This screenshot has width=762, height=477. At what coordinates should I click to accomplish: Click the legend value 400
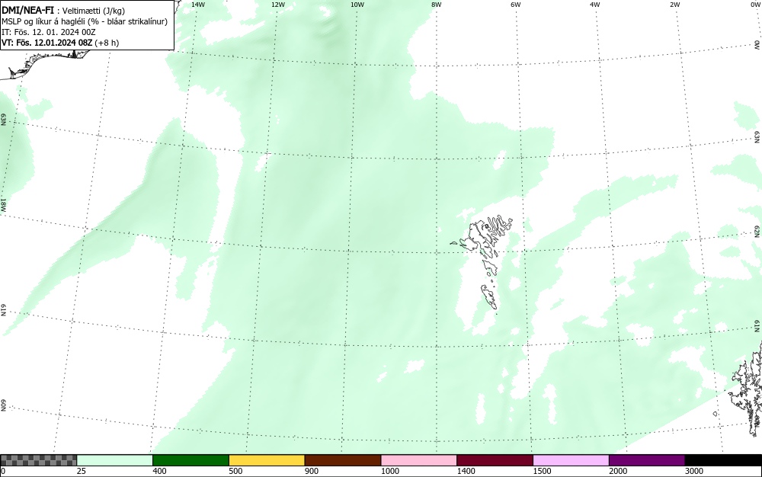[159, 471]
